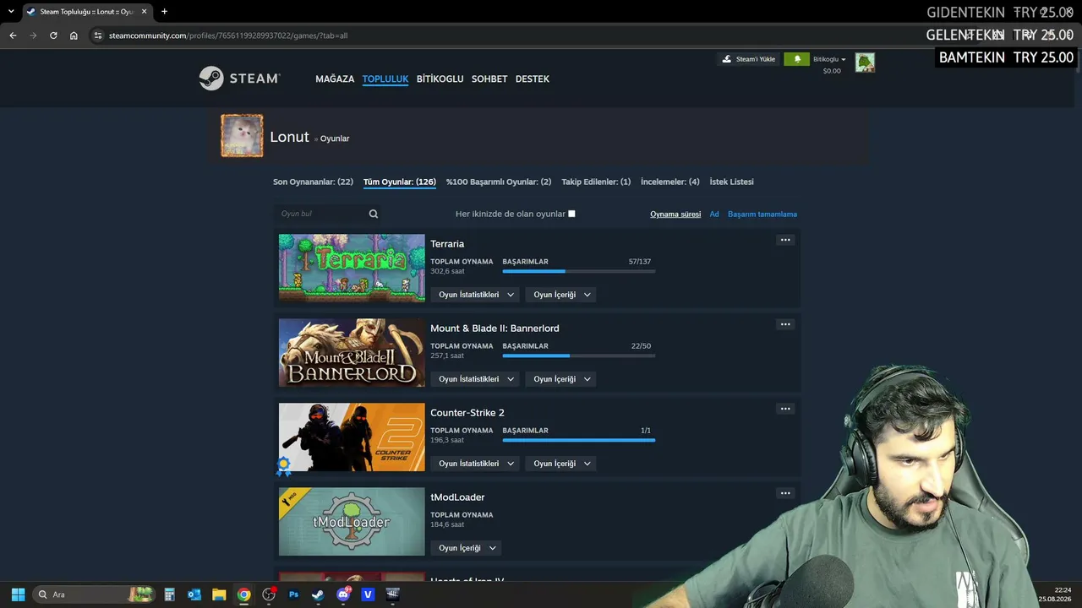Expand Counter-Strike 2's Oyun İçeriği dropdown
This screenshot has width=1082, height=608.
(x=562, y=464)
